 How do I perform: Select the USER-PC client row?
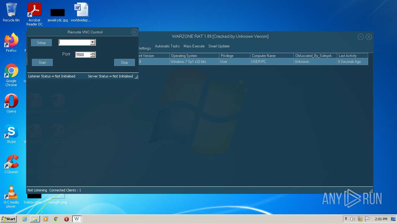[253, 62]
